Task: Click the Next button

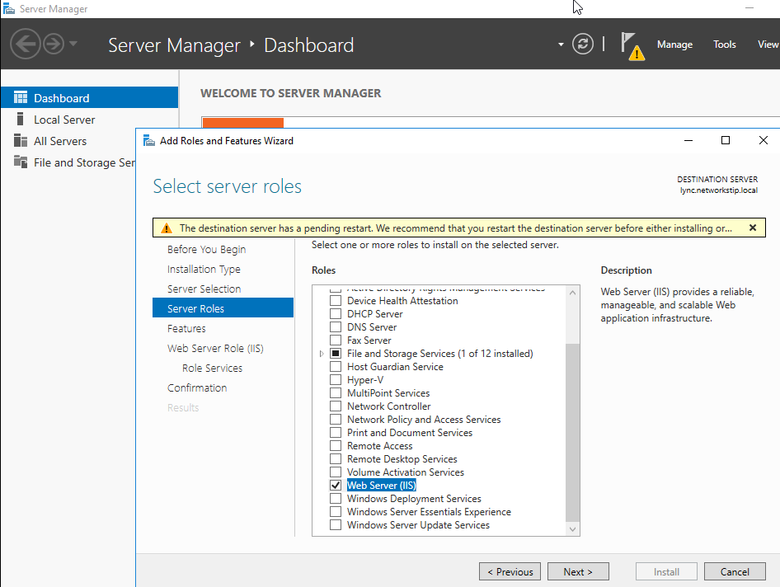Action: (x=578, y=571)
